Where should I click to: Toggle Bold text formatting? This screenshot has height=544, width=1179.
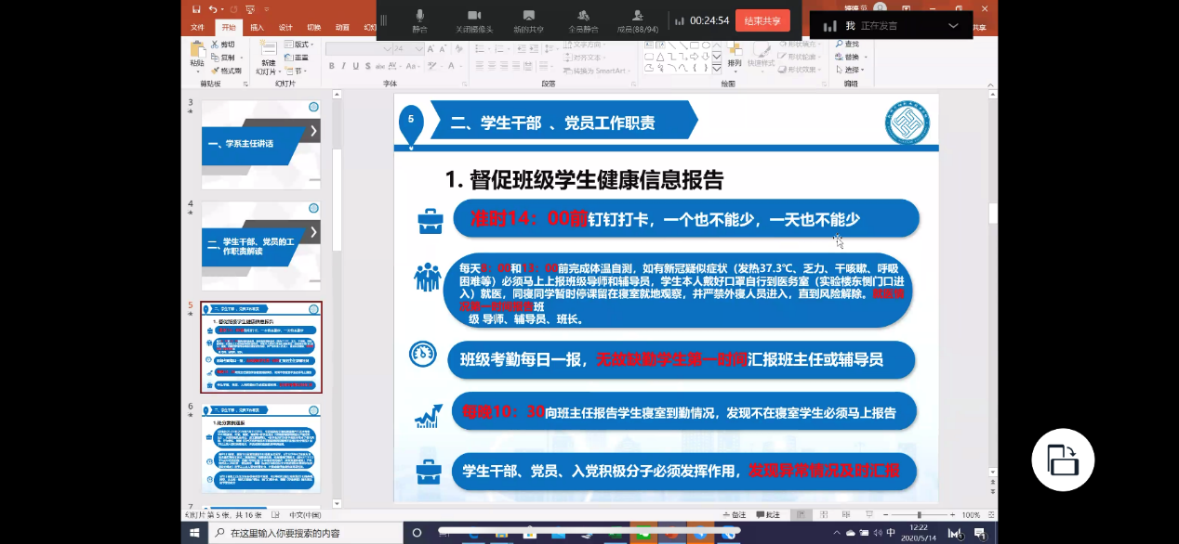[x=330, y=66]
